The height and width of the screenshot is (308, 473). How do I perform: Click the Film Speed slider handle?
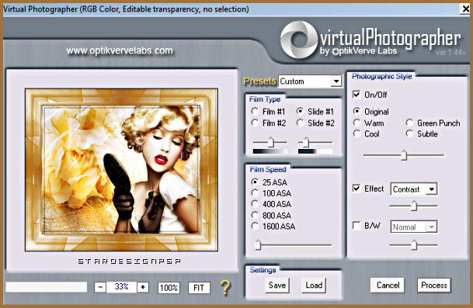coord(258,245)
